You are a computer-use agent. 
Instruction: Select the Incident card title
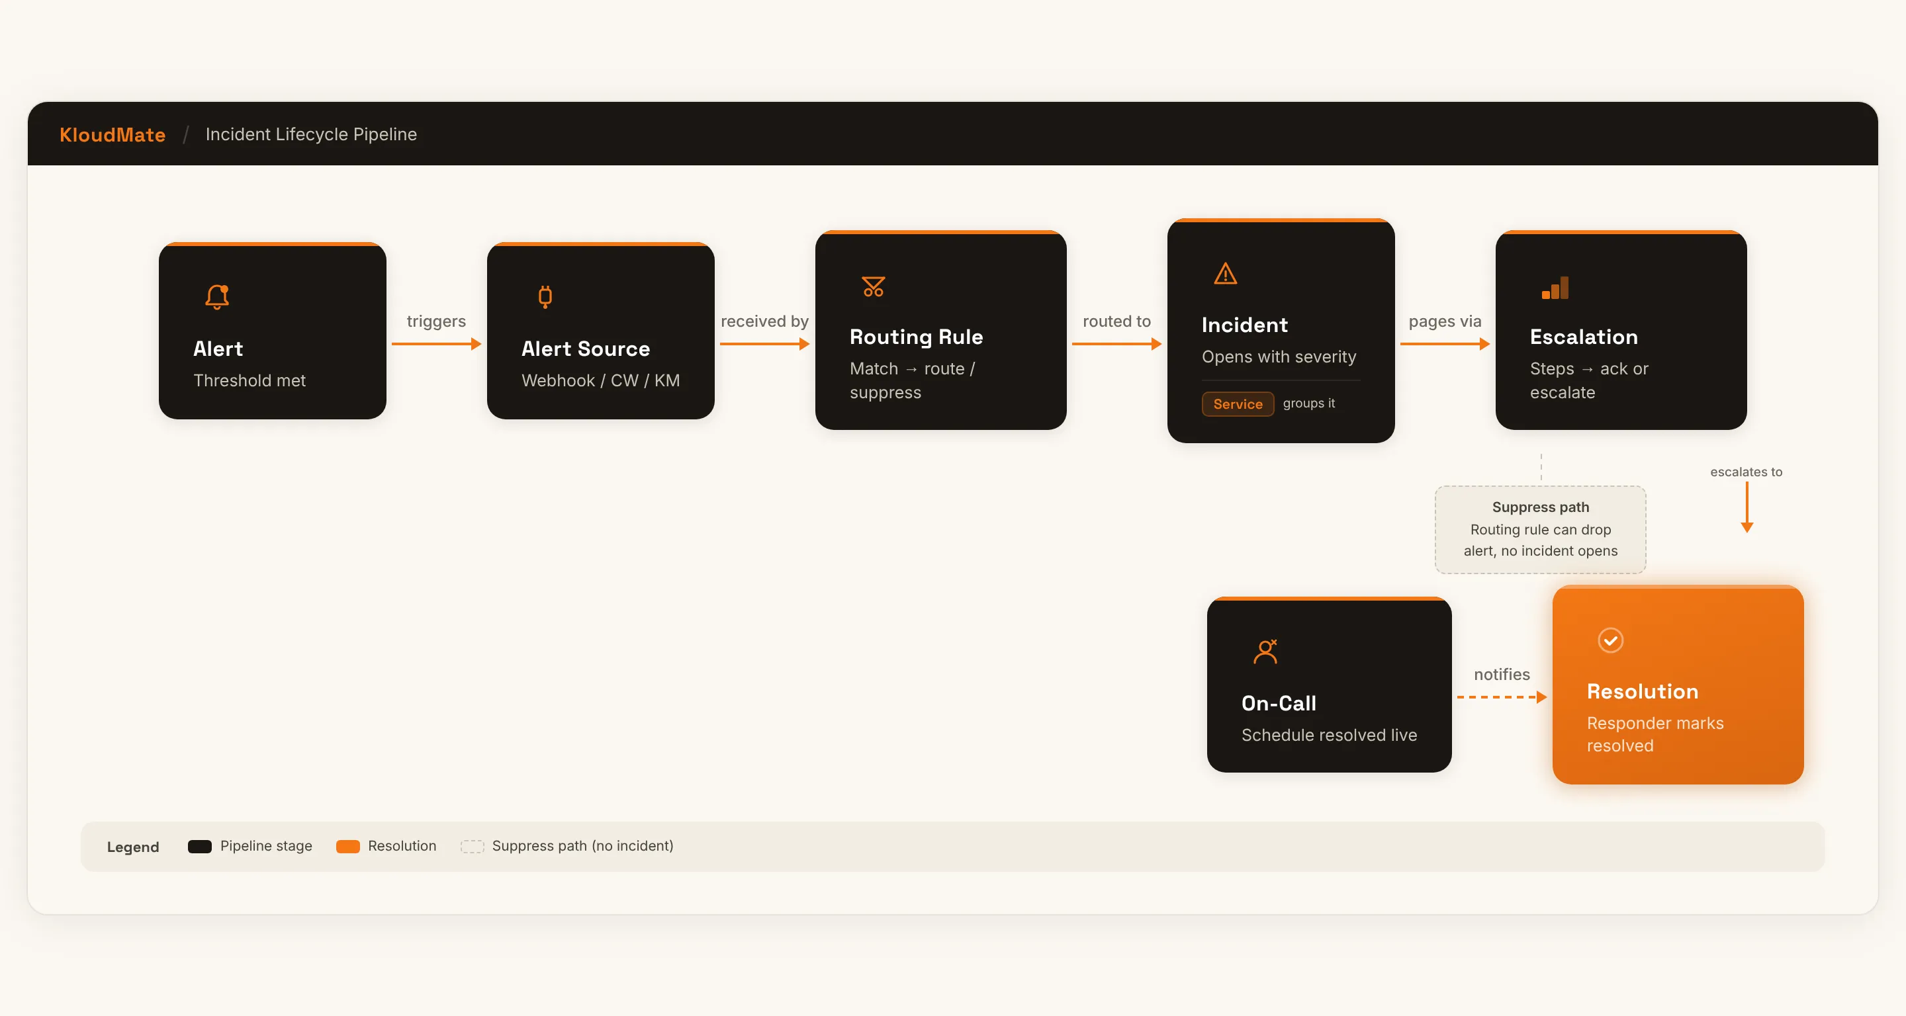(1244, 325)
